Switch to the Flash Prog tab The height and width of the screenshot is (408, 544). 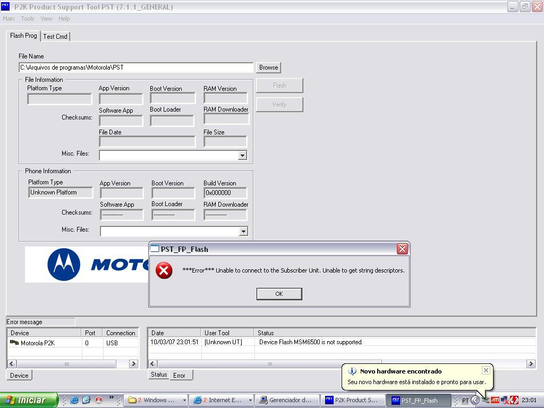[x=23, y=36]
